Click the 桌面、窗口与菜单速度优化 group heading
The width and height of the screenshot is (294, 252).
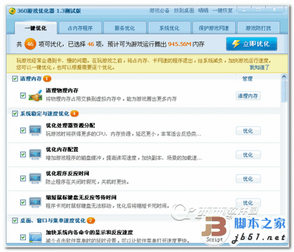(x=53, y=220)
